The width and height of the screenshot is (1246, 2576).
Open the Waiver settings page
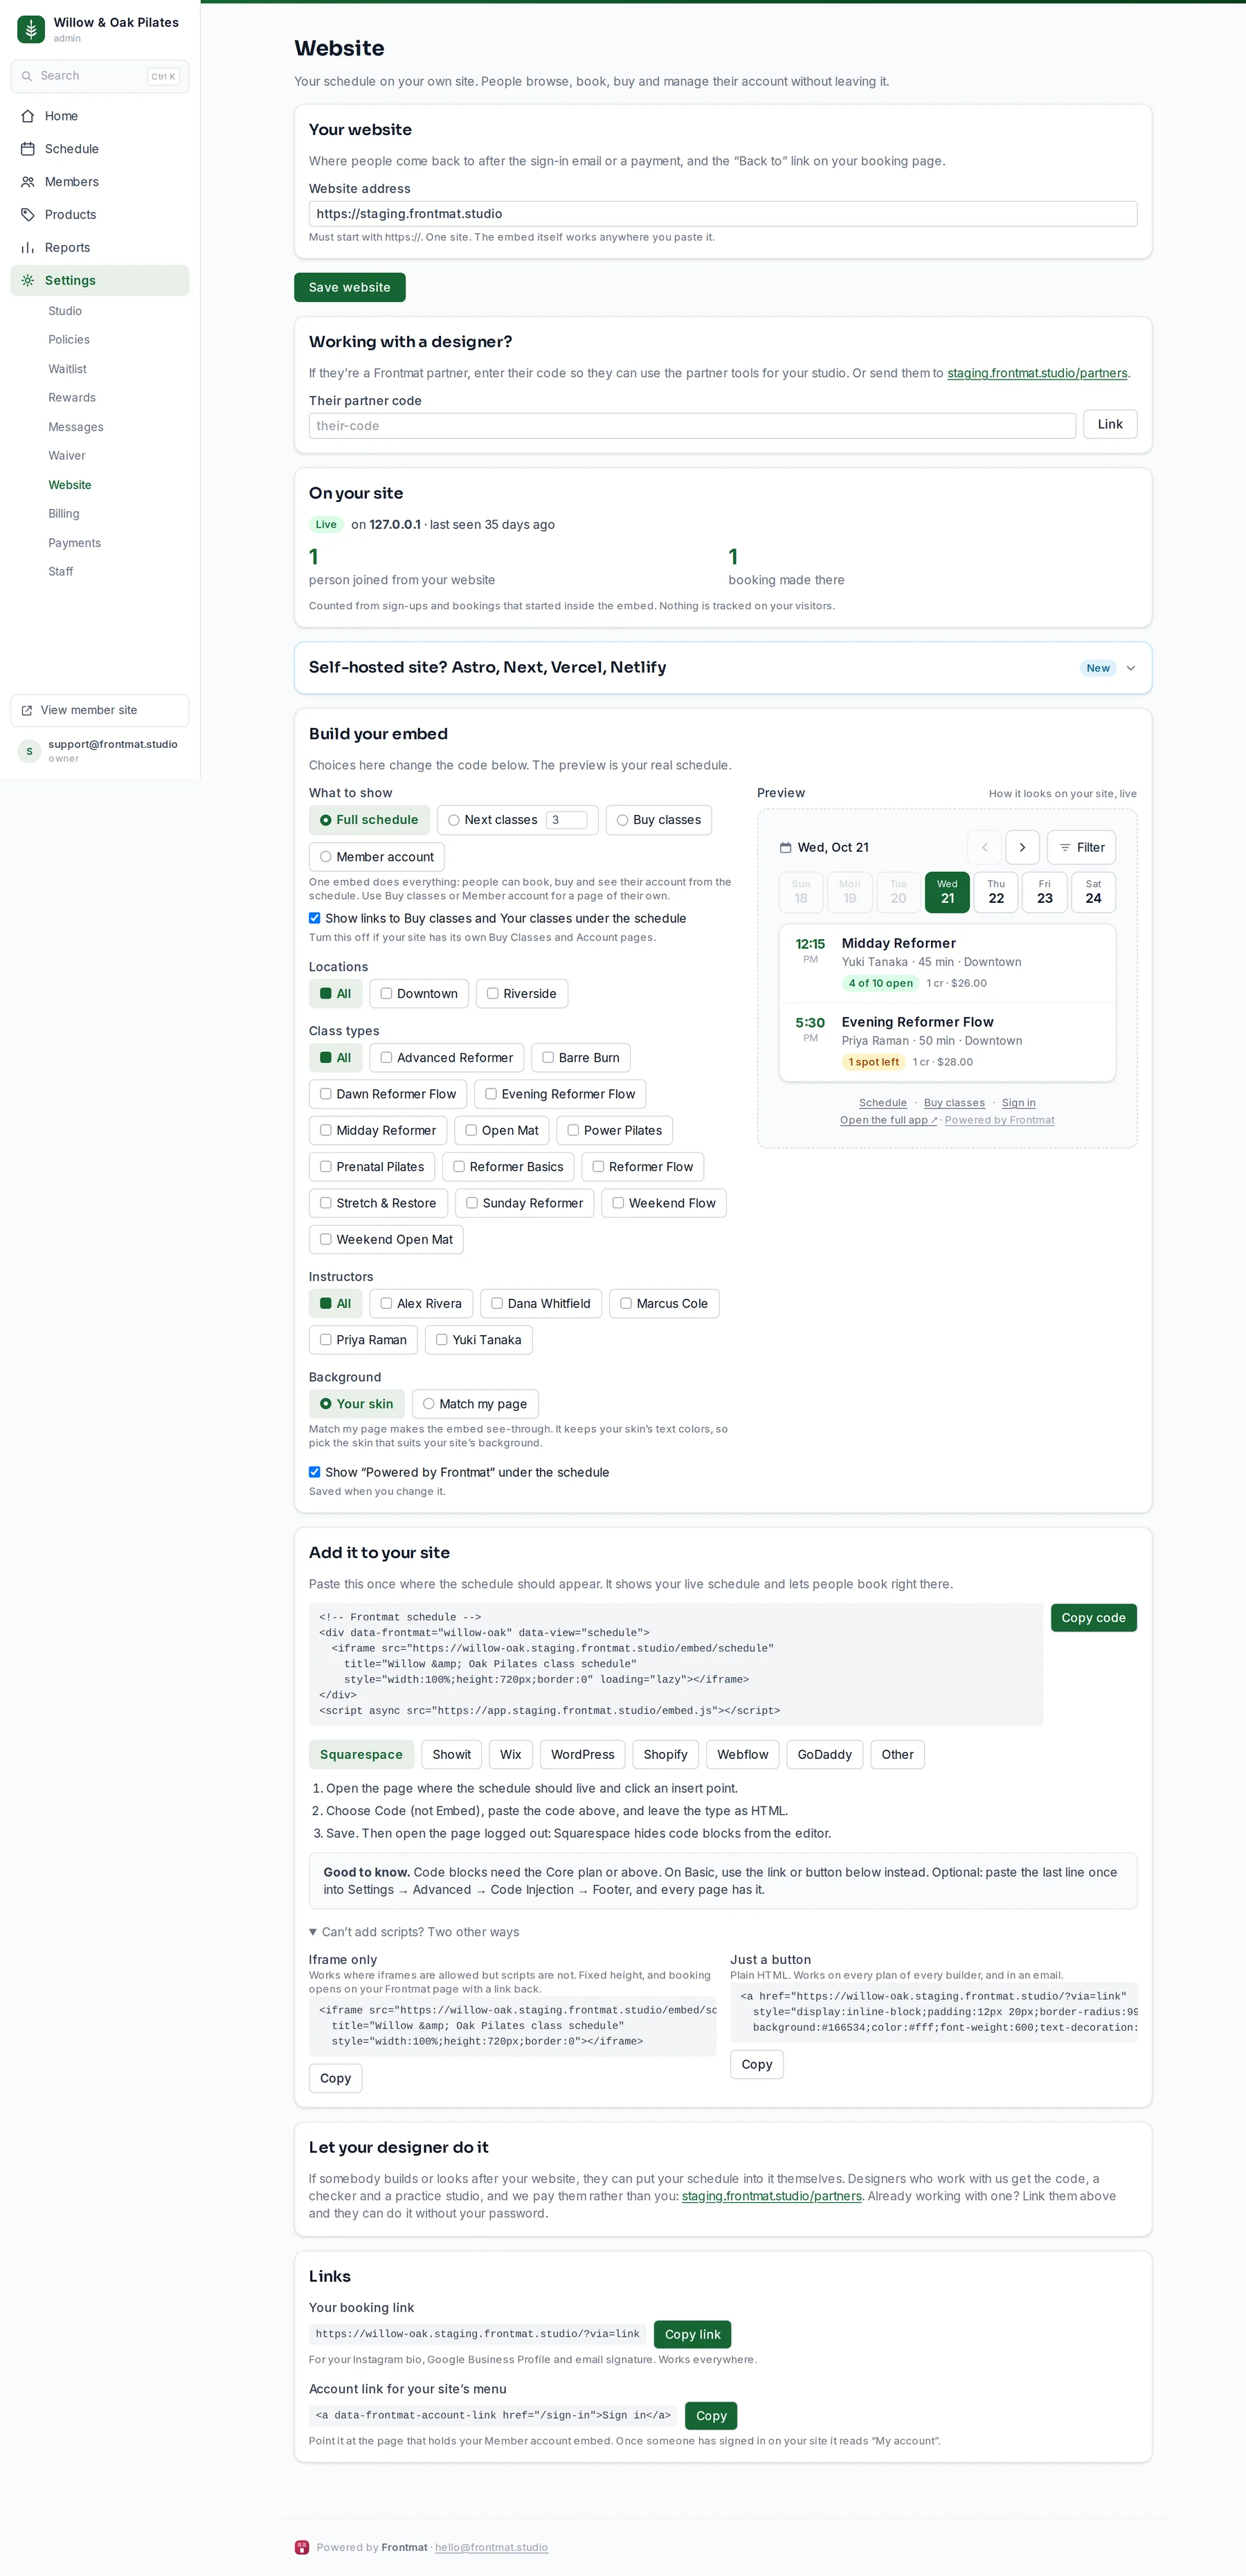[x=67, y=456]
